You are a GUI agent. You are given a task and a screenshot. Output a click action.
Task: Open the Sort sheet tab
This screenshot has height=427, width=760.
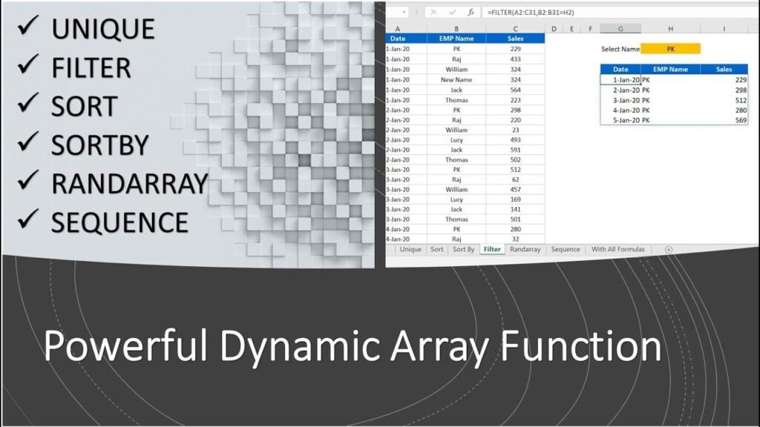click(437, 250)
